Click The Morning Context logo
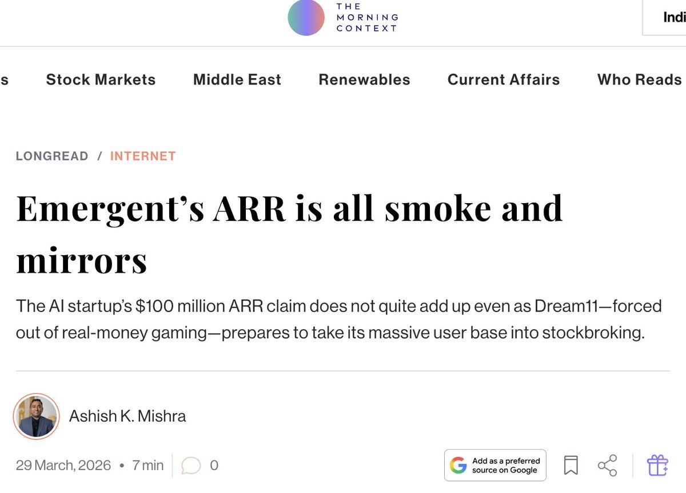This screenshot has width=686, height=493. point(342,18)
